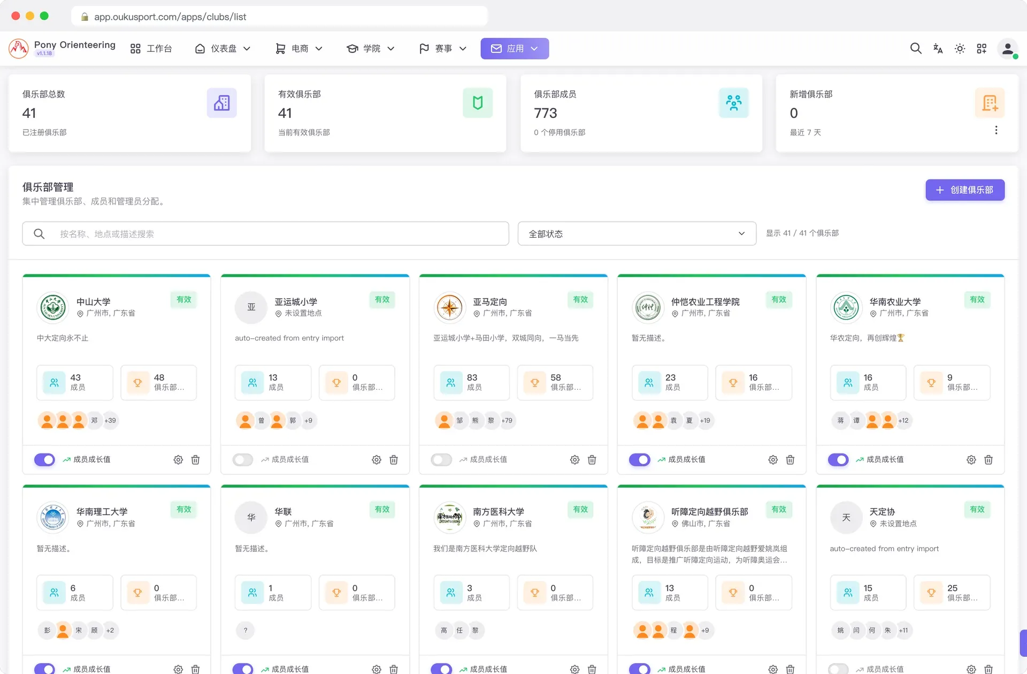Click trash icon on 亚马定向 card
Screen dimensions: 1027x674
point(592,460)
